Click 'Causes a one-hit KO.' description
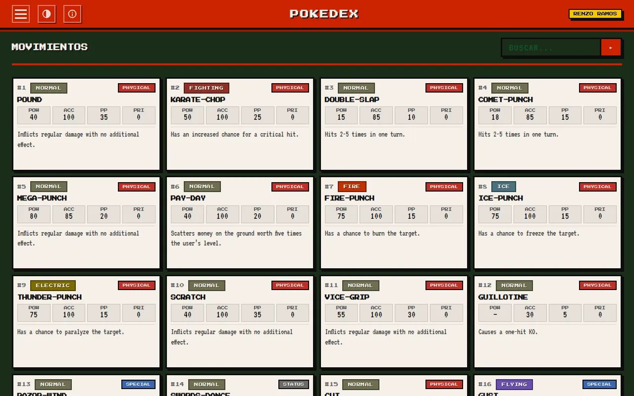This screenshot has width=634, height=396. click(x=508, y=332)
